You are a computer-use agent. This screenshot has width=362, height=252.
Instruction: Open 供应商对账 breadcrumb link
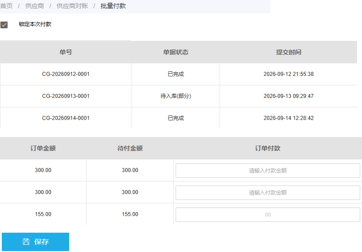pyautogui.click(x=72, y=6)
